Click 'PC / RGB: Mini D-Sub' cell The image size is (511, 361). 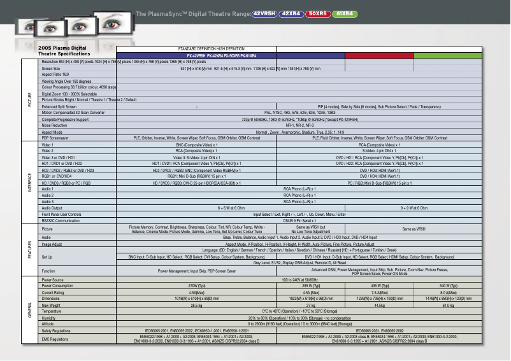(379, 183)
